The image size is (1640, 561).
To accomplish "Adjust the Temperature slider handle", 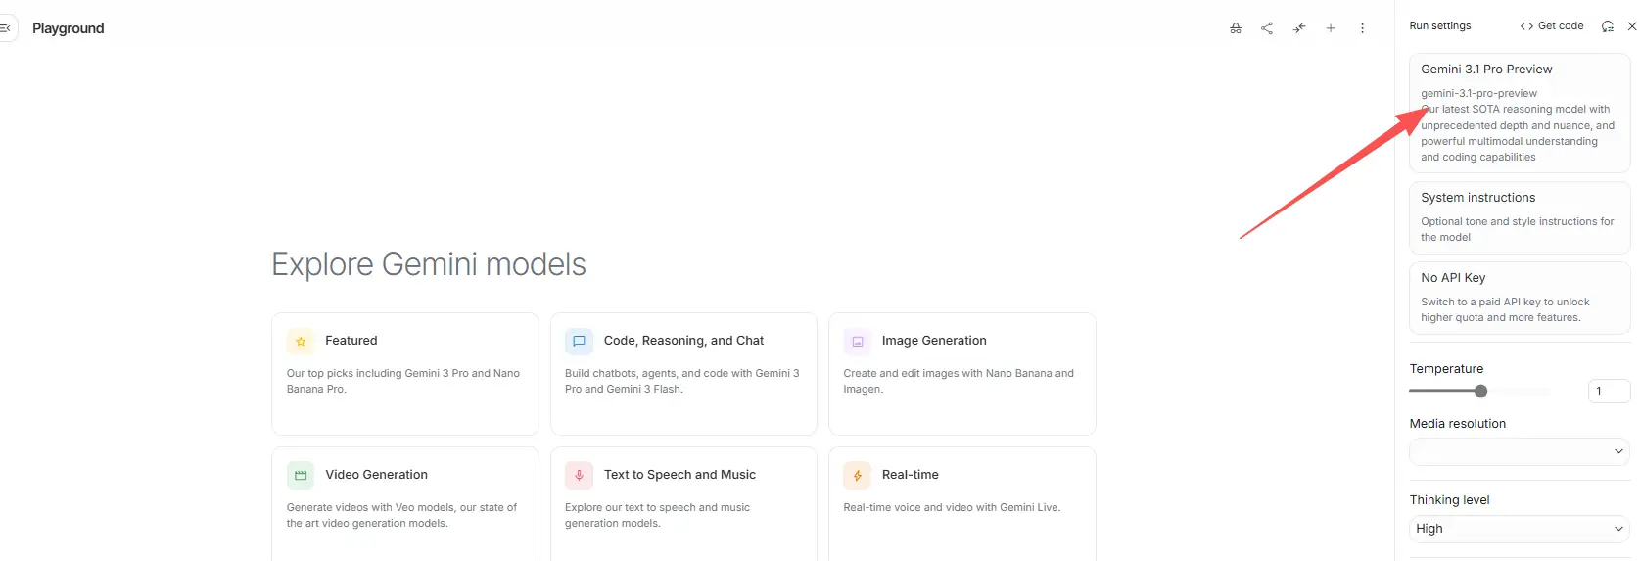I will (x=1481, y=391).
